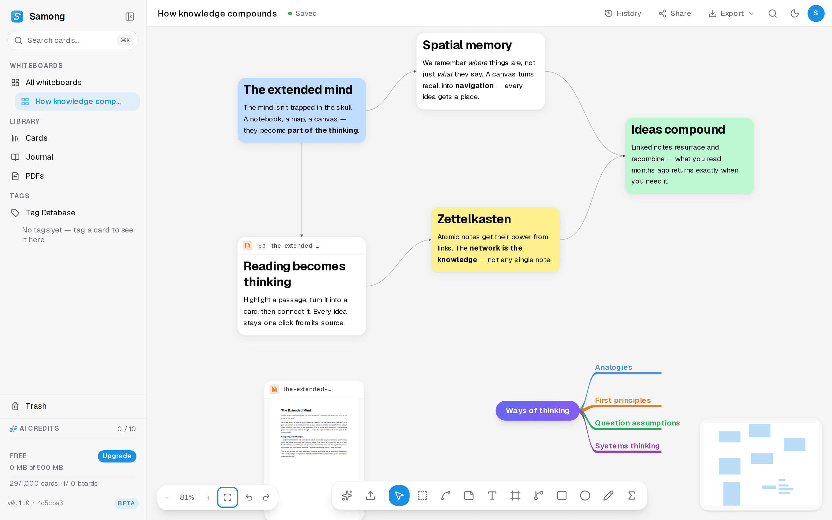Select the note card tool
This screenshot has height=520, width=832.
tap(469, 496)
